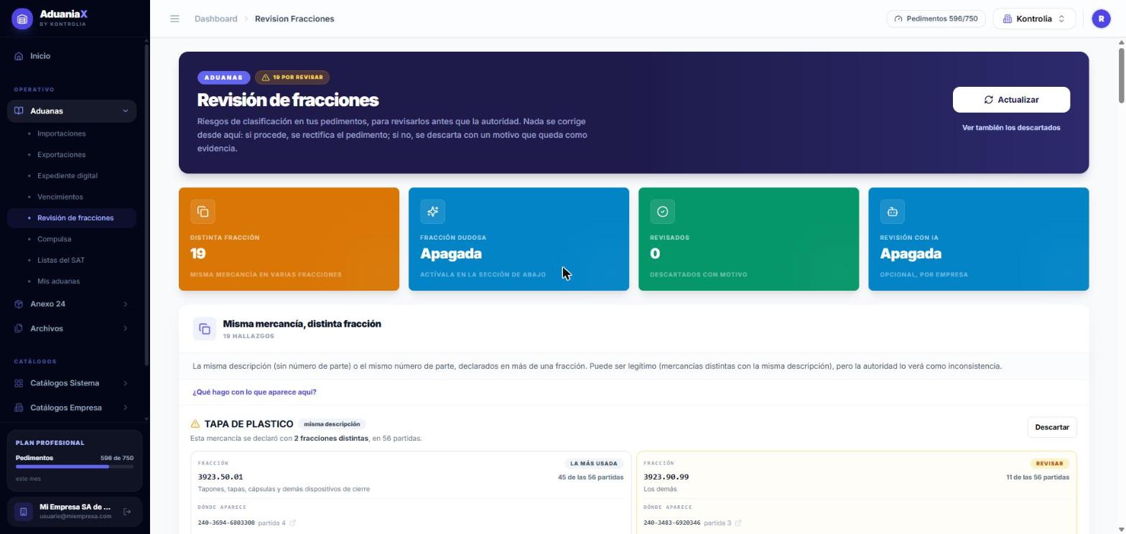Viewport: 1126px width, 534px height.
Task: Open ¿Qué hago con lo que aparece aquí? link
Action: click(x=254, y=392)
